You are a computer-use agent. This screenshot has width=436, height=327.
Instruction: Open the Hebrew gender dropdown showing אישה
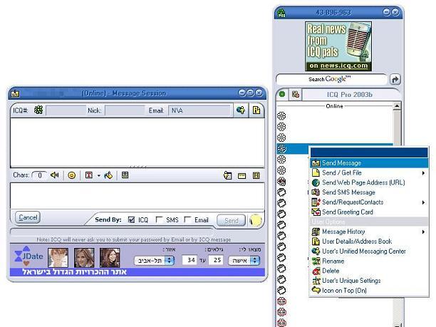244,260
